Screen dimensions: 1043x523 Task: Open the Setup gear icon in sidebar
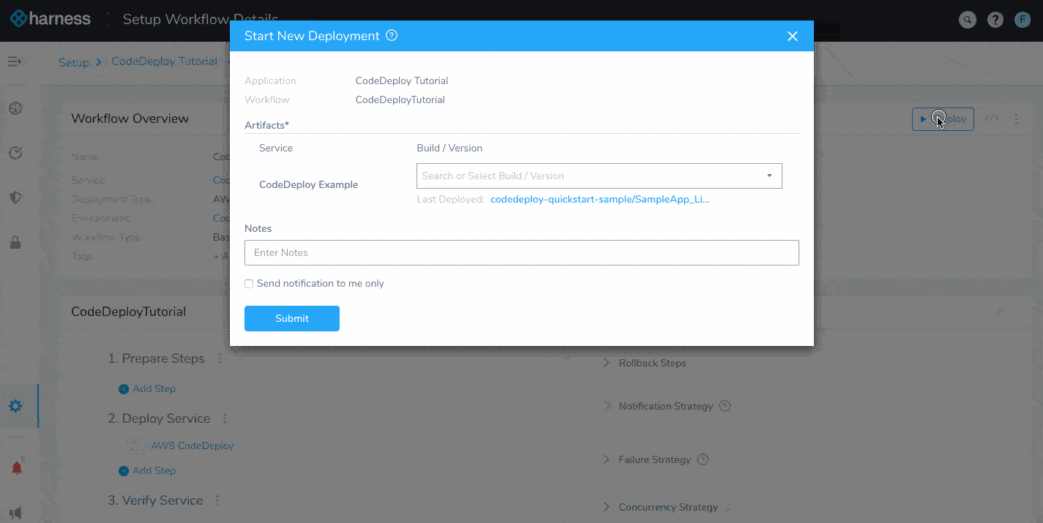click(15, 405)
